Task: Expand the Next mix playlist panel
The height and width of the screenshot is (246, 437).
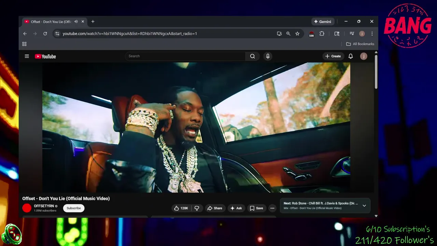Action: click(x=364, y=206)
